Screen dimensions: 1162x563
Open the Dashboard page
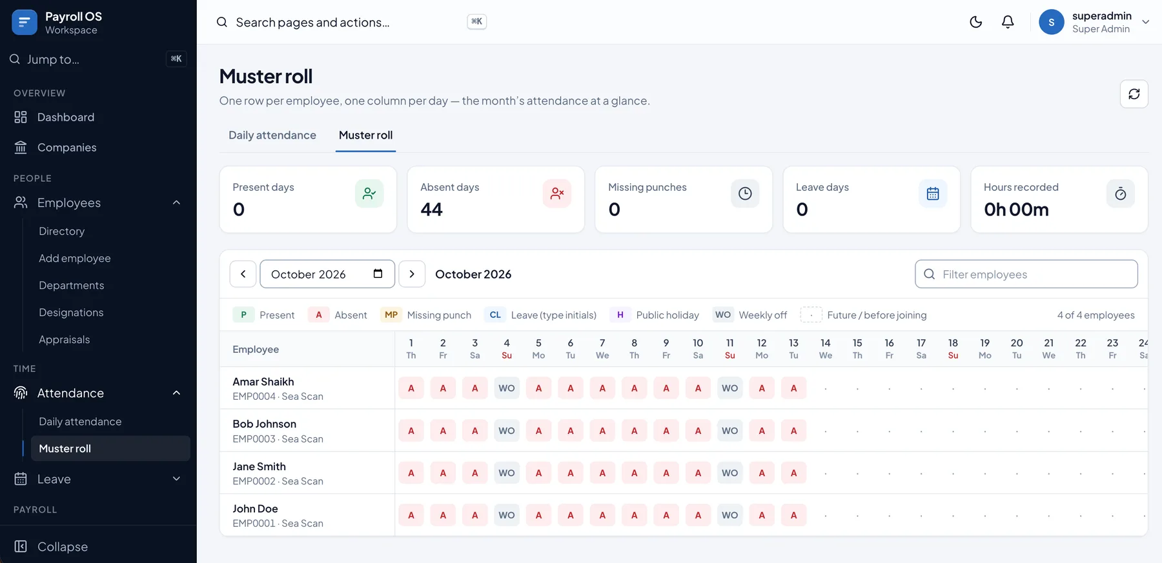[x=98, y=117]
